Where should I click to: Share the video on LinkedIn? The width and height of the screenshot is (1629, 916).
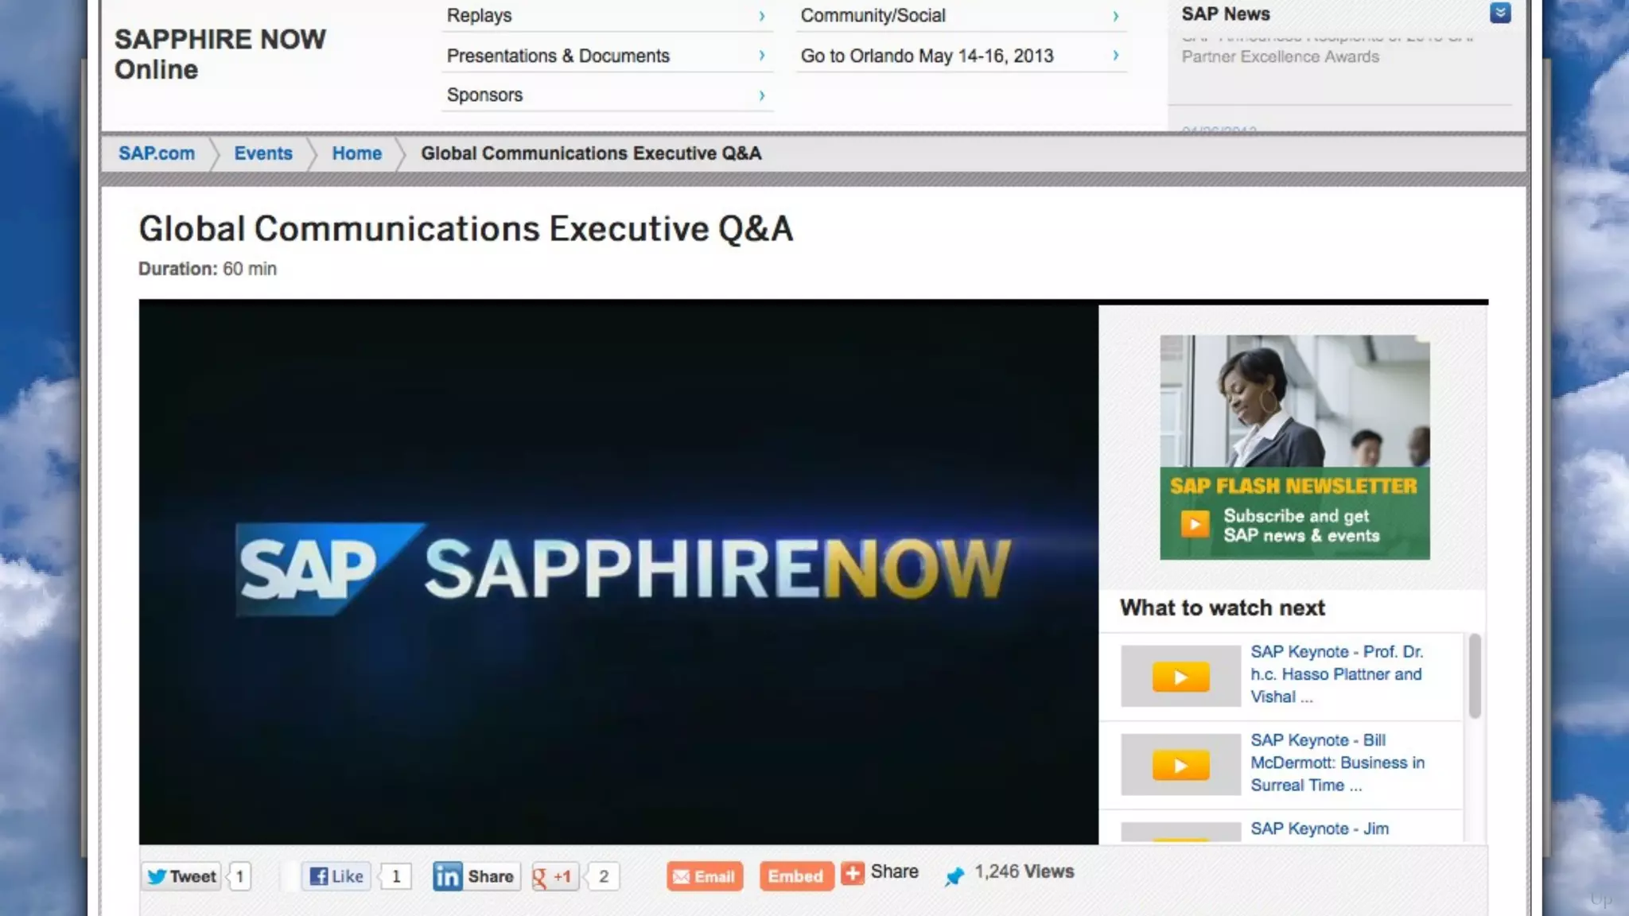click(x=476, y=876)
